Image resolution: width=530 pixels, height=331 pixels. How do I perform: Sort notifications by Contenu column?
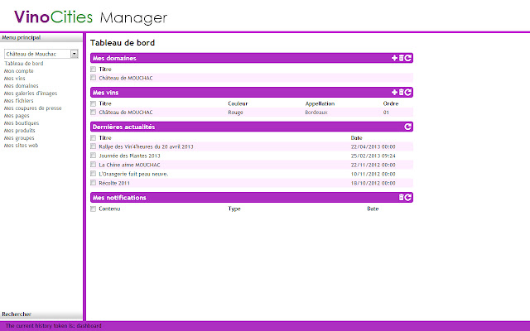[109, 209]
